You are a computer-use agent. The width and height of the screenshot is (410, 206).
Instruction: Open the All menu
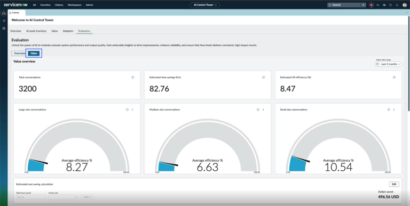click(35, 5)
